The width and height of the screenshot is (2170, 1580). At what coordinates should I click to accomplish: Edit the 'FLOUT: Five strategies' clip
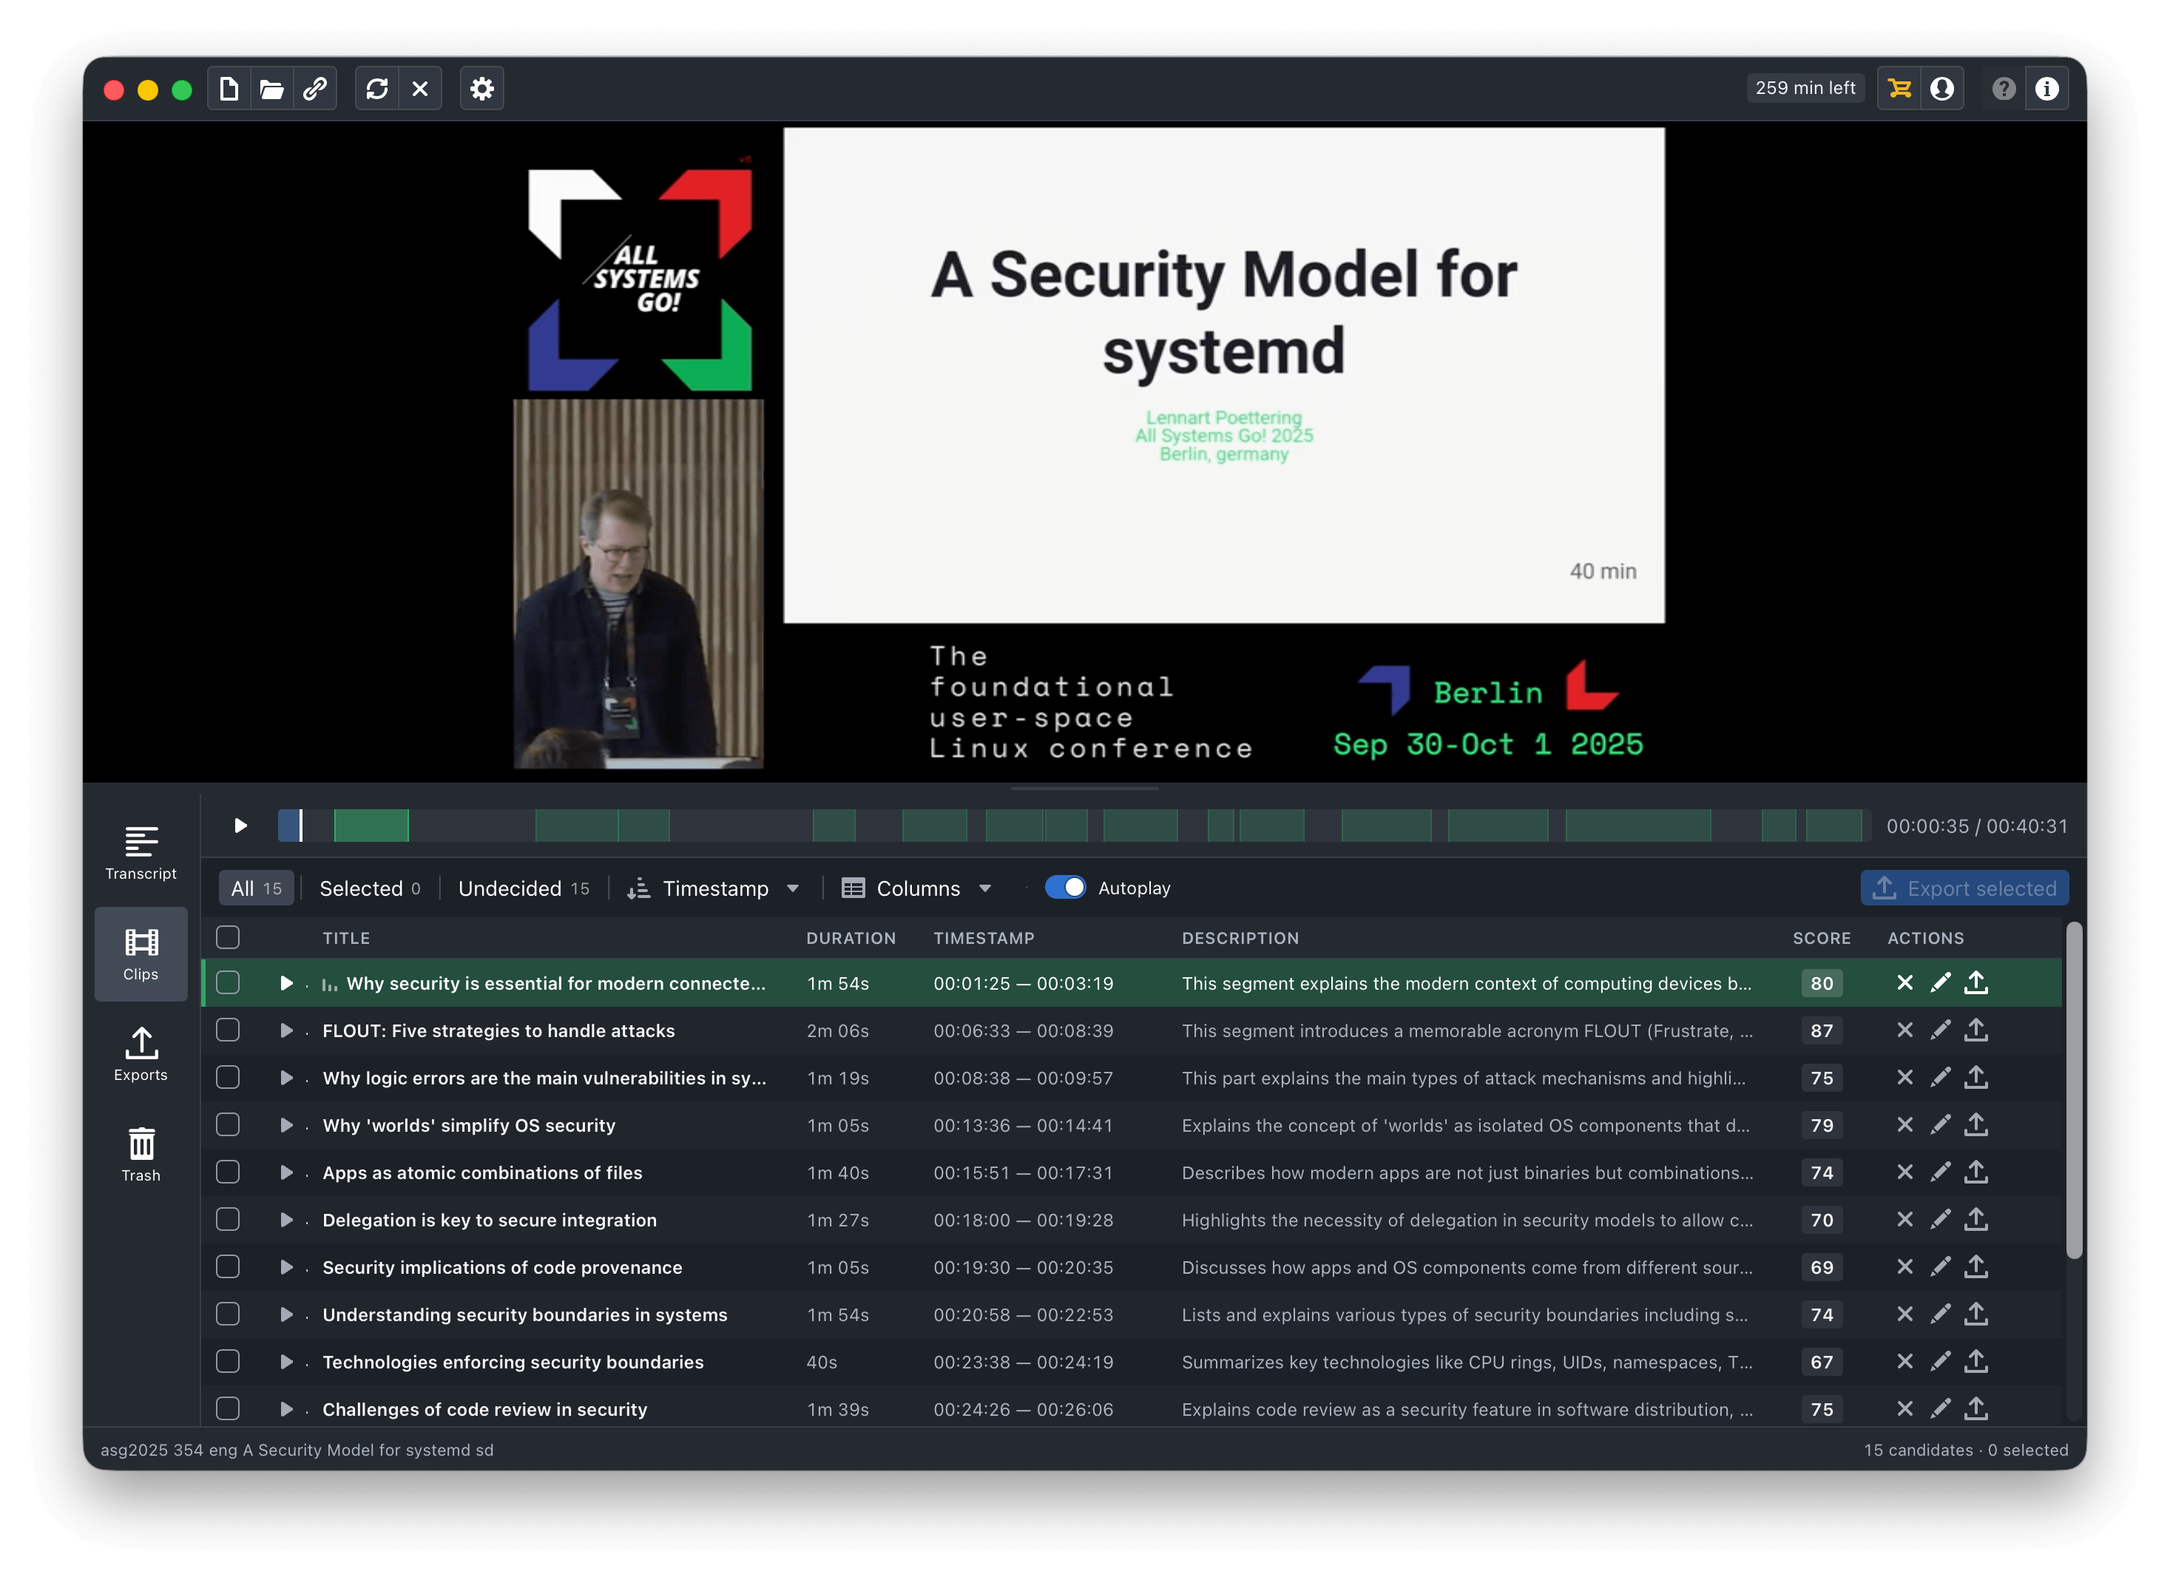point(1941,1030)
